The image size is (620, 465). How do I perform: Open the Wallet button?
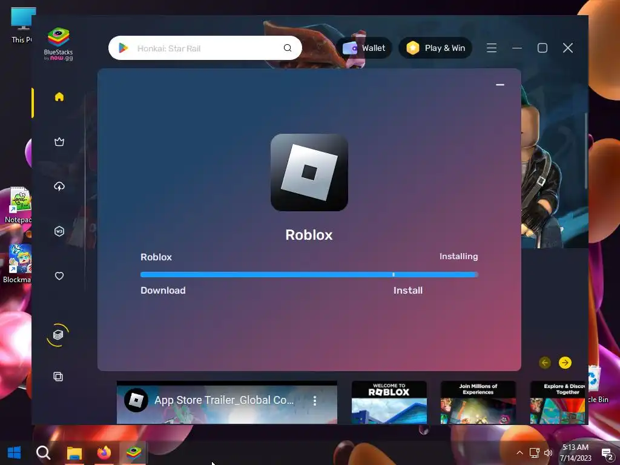364,48
